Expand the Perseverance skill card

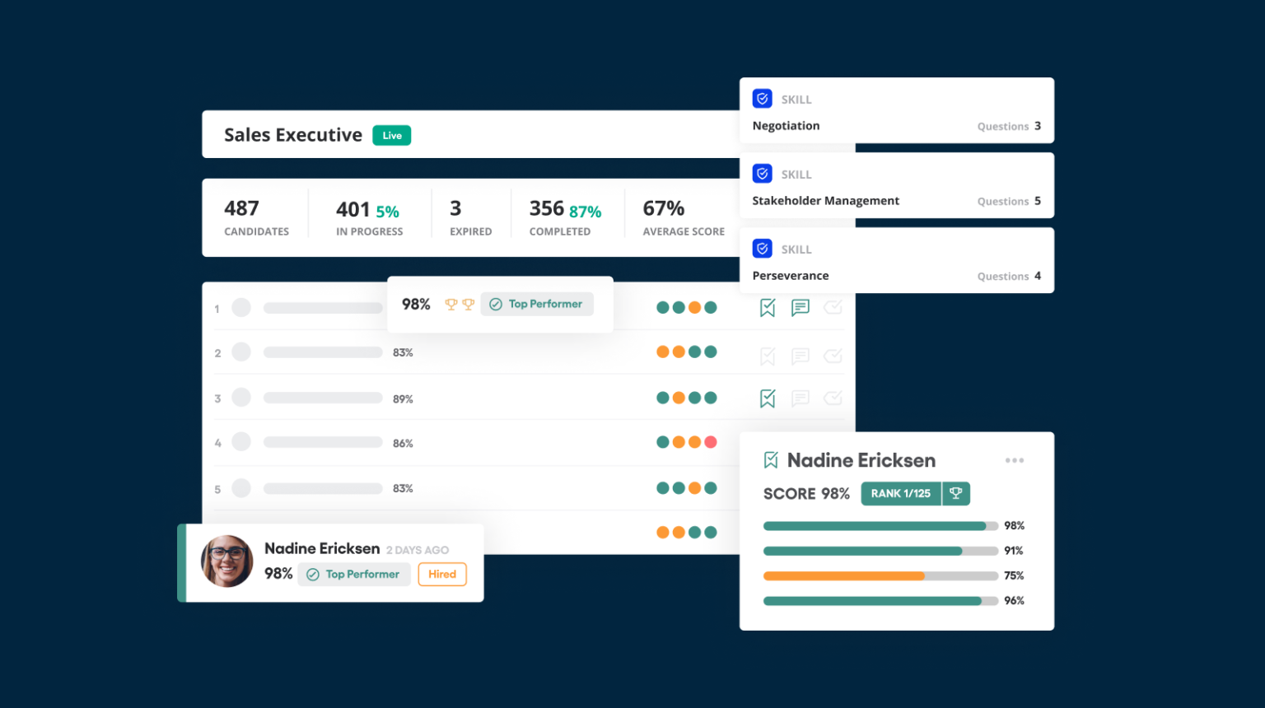pos(896,260)
